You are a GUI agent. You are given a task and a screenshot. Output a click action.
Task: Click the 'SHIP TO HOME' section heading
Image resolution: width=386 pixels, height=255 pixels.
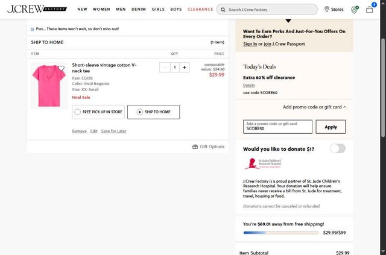pyautogui.click(x=47, y=42)
